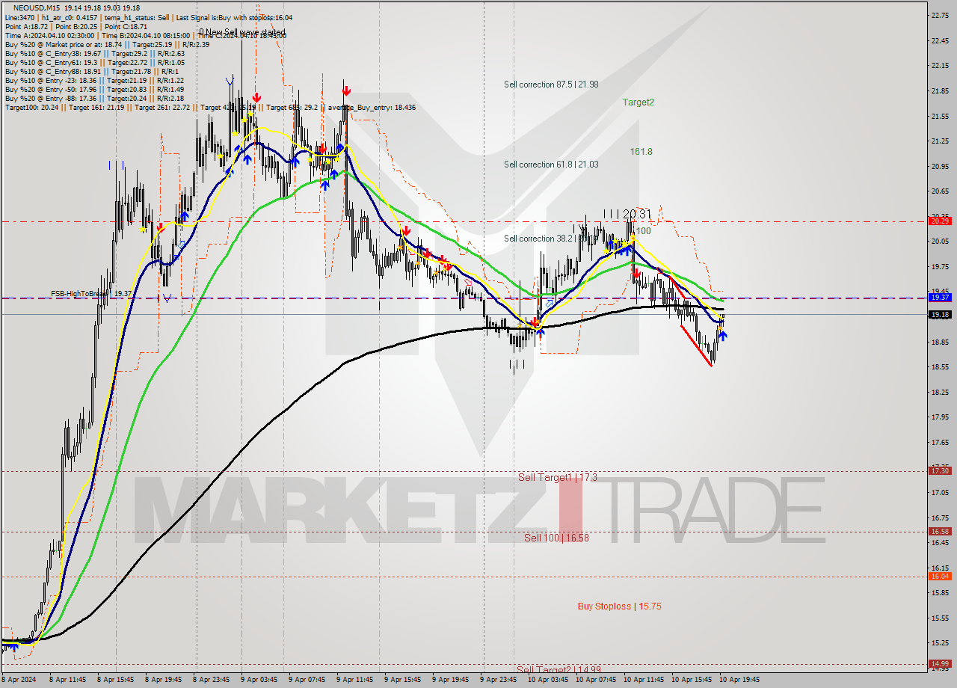Click the red 16.58 price tag on axis
The width and height of the screenshot is (957, 688).
(940, 531)
